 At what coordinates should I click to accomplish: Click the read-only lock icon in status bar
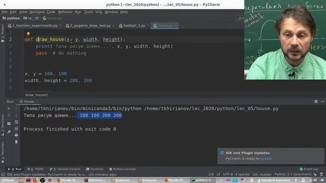coord(315,174)
